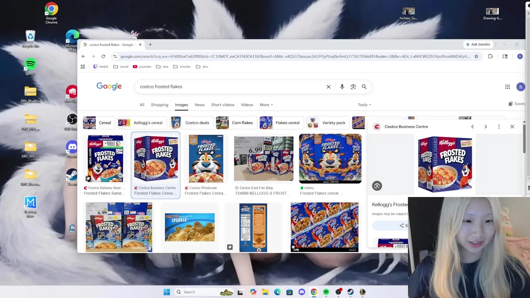
Task: Bookmark this page with the star icon
Action: [476, 56]
